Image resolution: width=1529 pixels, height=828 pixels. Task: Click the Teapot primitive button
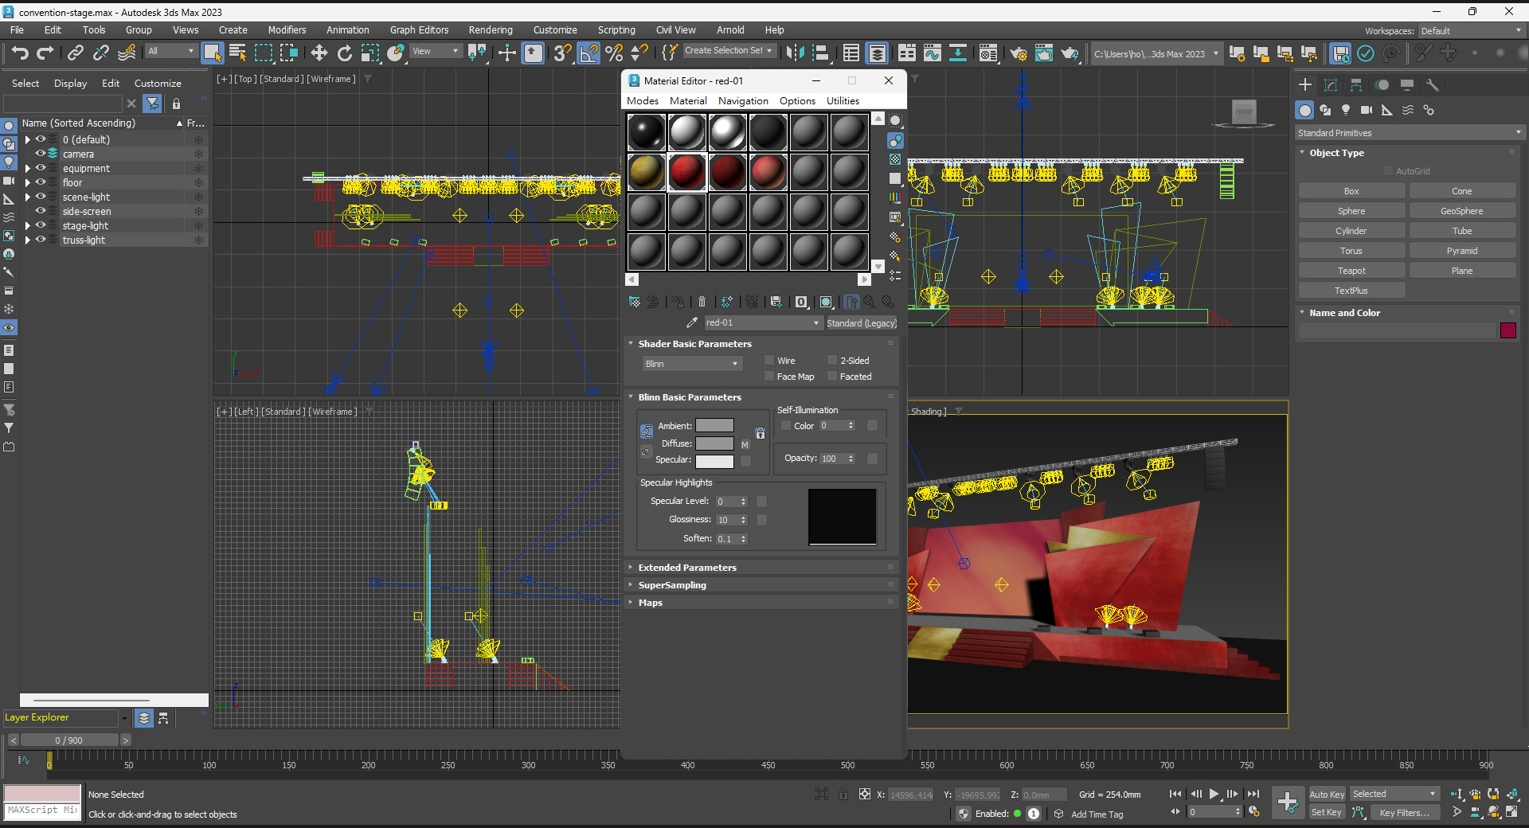(x=1351, y=271)
